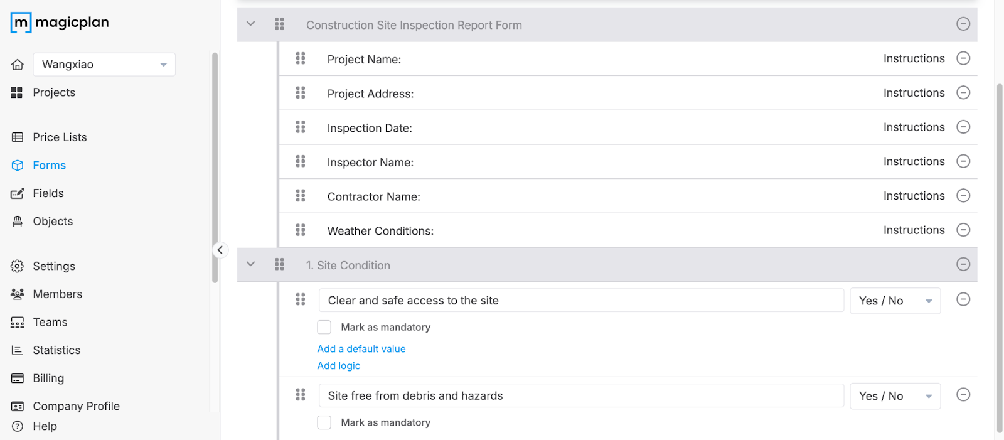Click the Project Name: field label
The image size is (1004, 440).
click(x=364, y=60)
